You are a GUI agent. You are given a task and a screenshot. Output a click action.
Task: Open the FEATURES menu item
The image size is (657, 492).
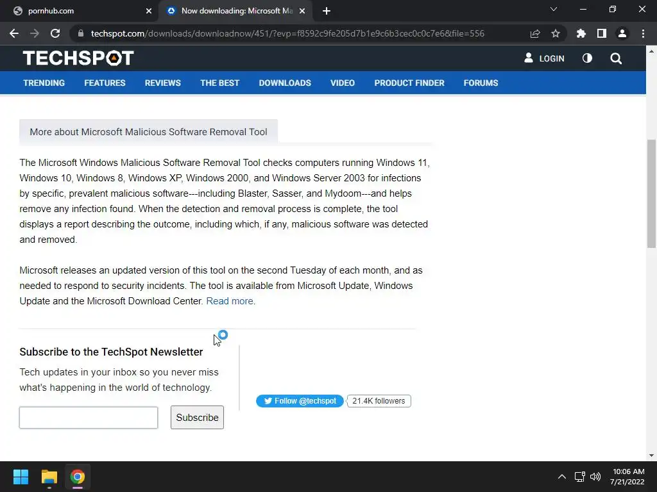point(105,83)
